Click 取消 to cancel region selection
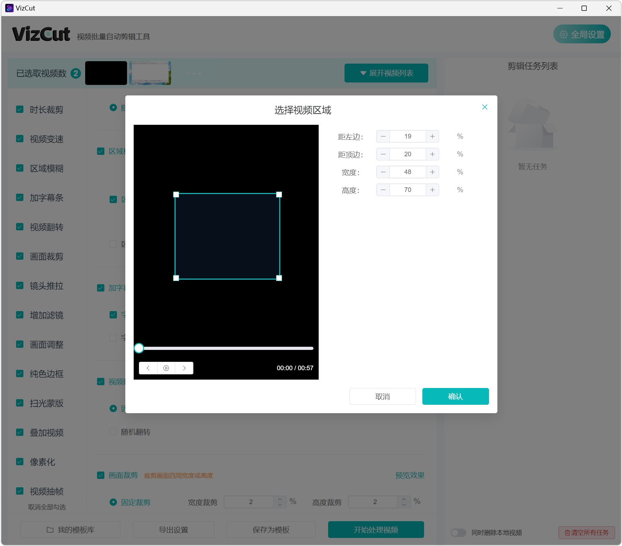622x546 pixels. 383,396
